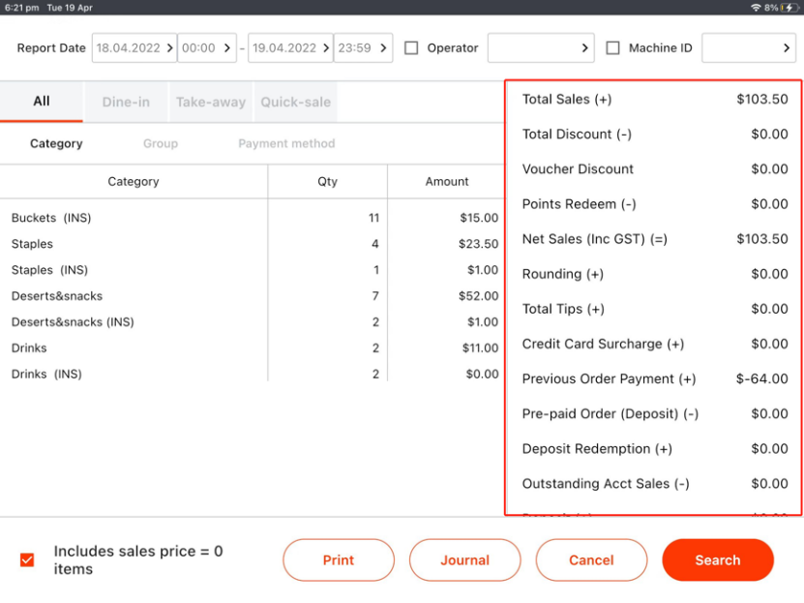Viewport: 804px width, 603px height.
Task: Open start date 18.04.2022 picker
Action: pyautogui.click(x=134, y=47)
